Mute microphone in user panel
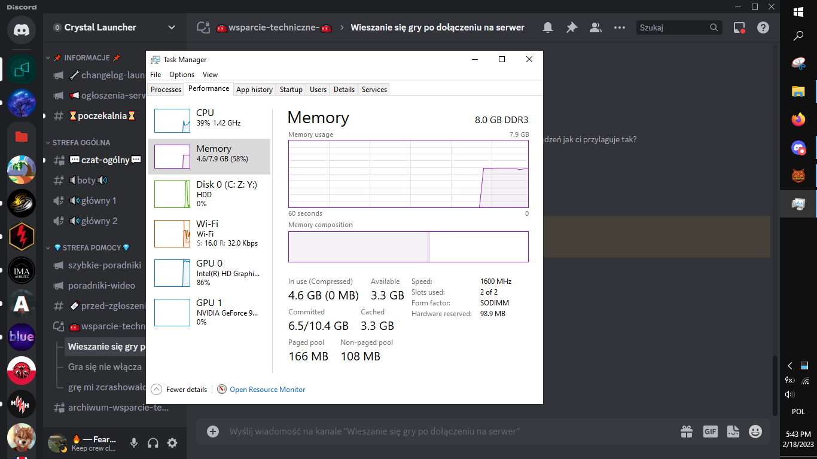The height and width of the screenshot is (459, 817). [134, 443]
